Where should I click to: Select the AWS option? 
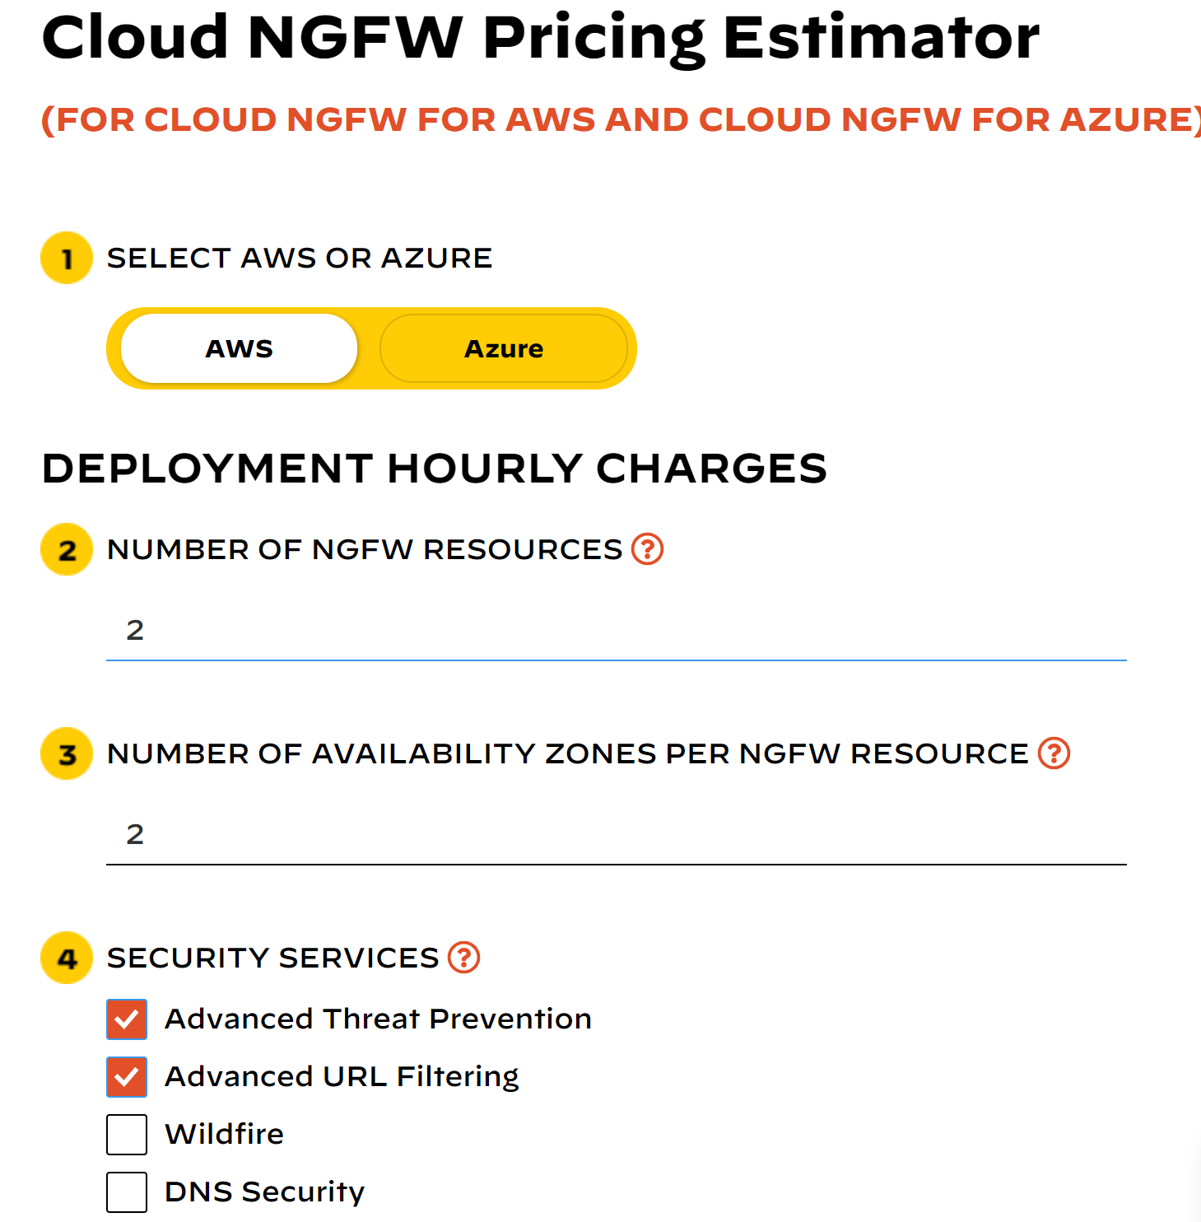coord(239,348)
